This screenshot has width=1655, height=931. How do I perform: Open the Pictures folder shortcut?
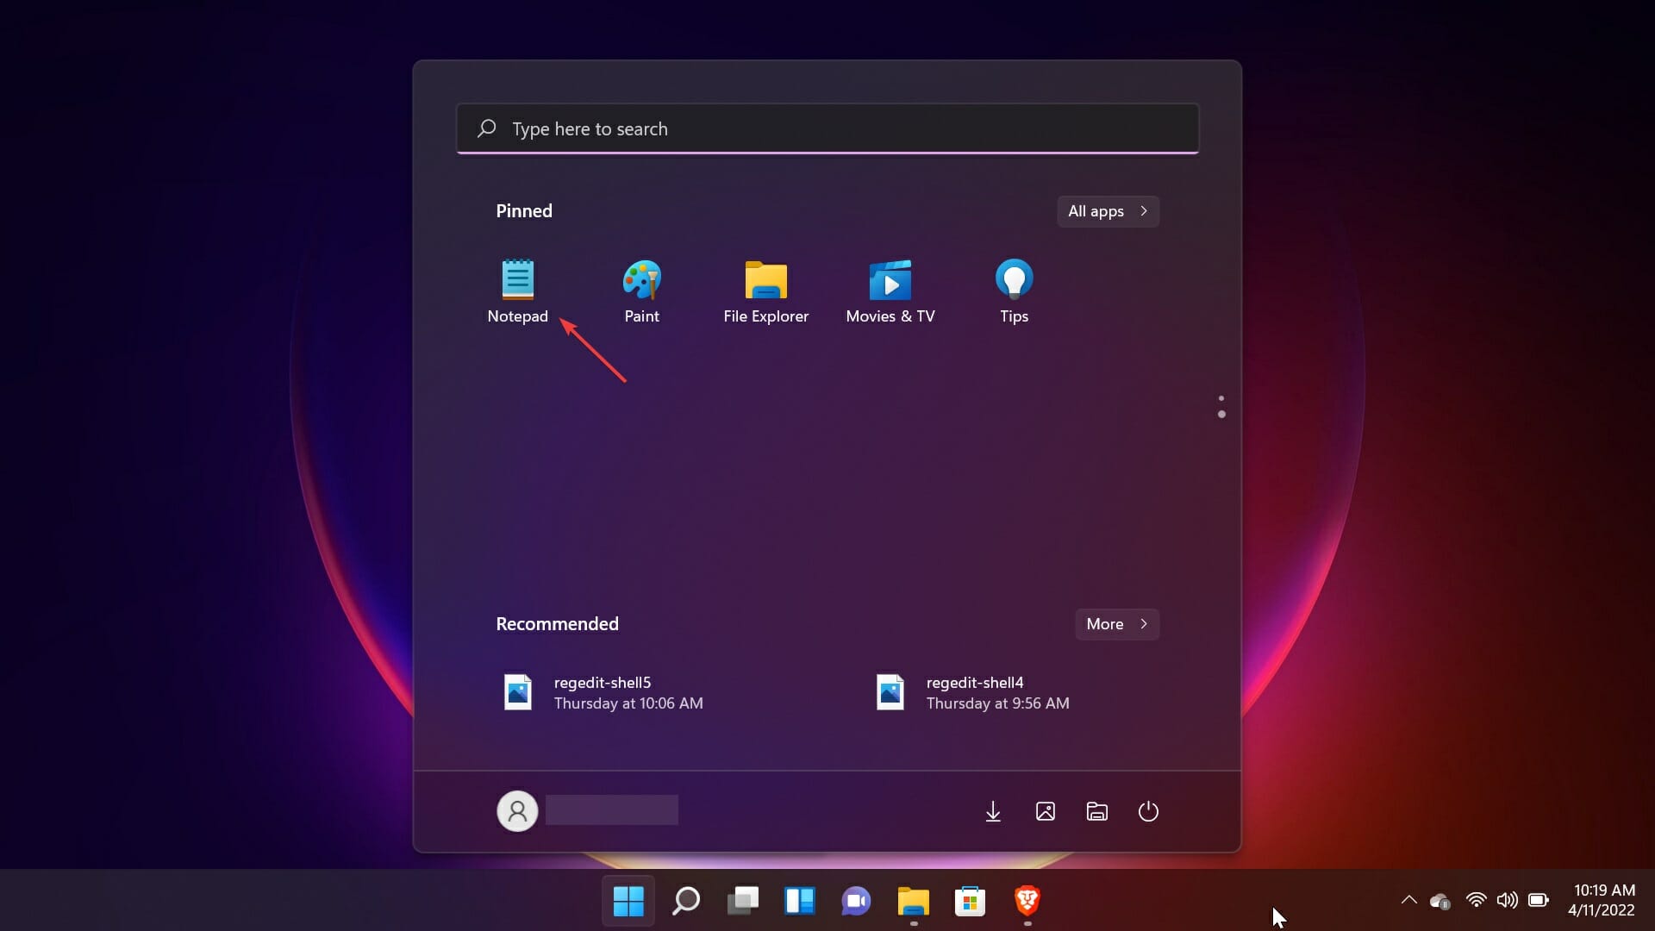[1045, 811]
